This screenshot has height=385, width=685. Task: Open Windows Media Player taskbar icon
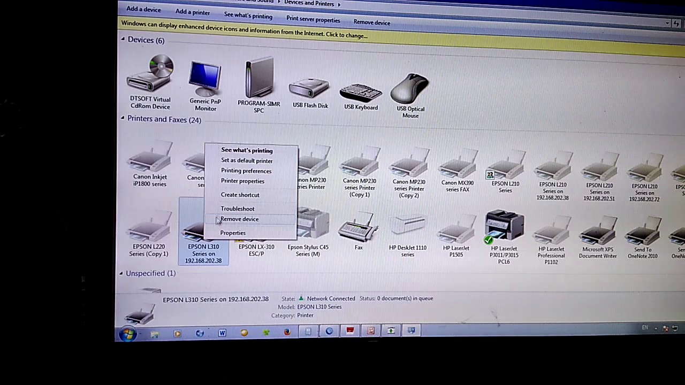point(177,334)
